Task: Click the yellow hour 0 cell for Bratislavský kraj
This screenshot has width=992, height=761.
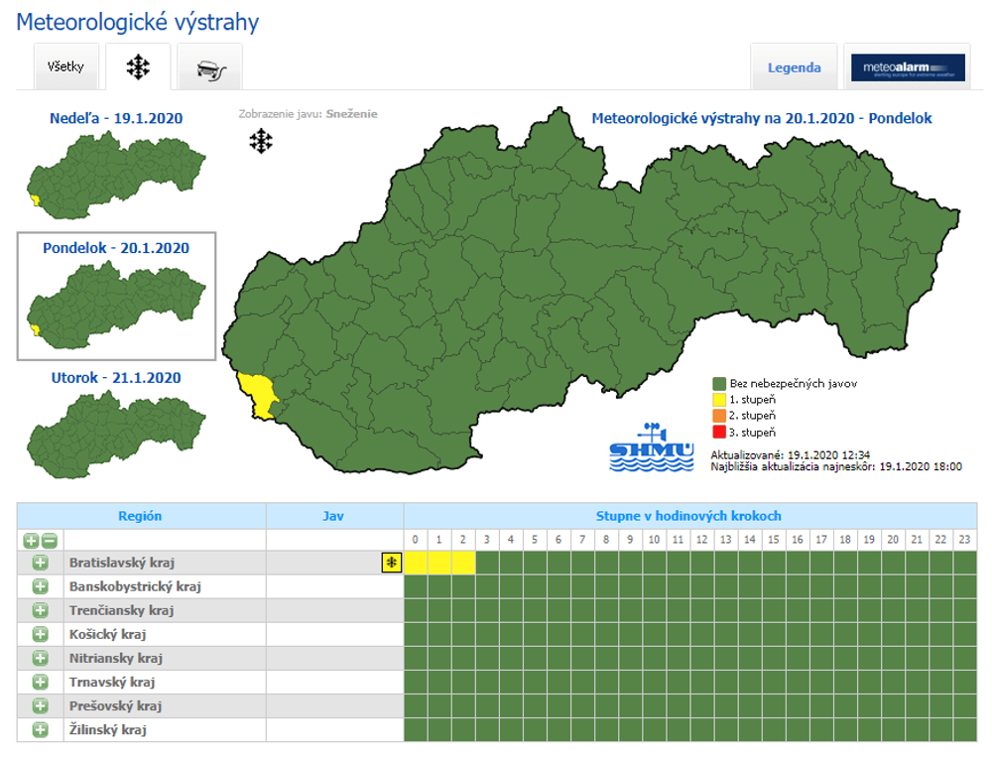Action: tap(416, 563)
